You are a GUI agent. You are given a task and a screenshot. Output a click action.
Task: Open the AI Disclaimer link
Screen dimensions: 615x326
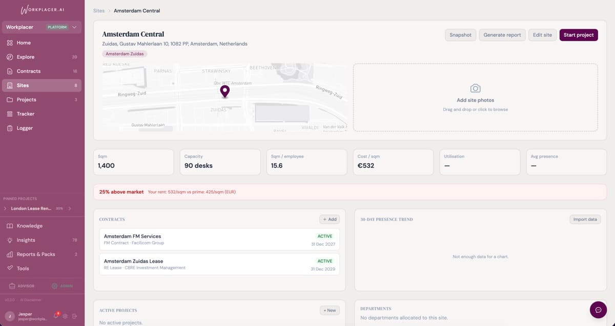pyautogui.click(x=32, y=300)
